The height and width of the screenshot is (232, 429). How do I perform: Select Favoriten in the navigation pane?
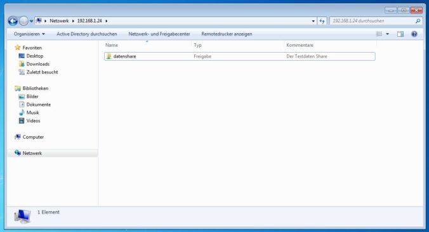click(x=32, y=48)
